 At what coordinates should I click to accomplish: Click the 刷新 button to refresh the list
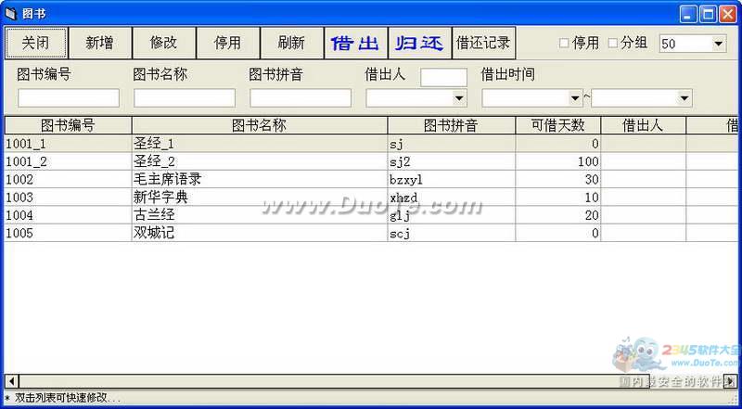click(291, 43)
